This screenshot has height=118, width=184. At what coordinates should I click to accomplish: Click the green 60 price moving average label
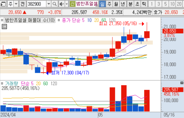point(104,20)
